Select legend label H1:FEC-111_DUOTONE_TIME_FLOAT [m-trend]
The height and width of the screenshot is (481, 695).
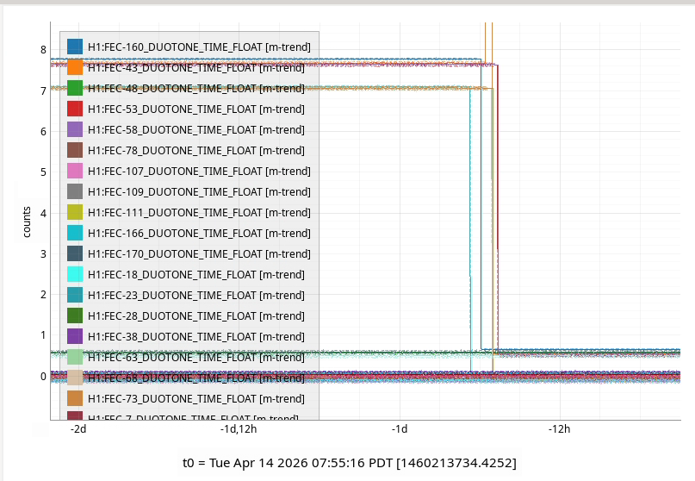pos(199,213)
